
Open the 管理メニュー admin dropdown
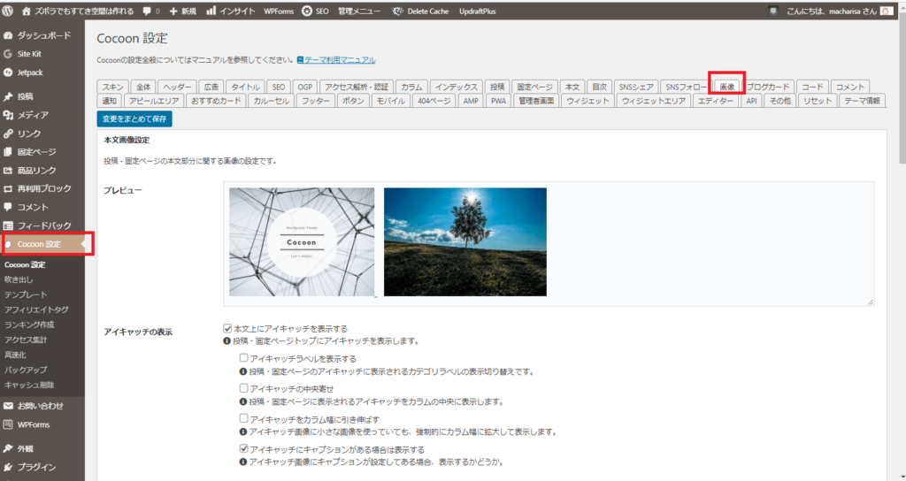click(x=358, y=11)
